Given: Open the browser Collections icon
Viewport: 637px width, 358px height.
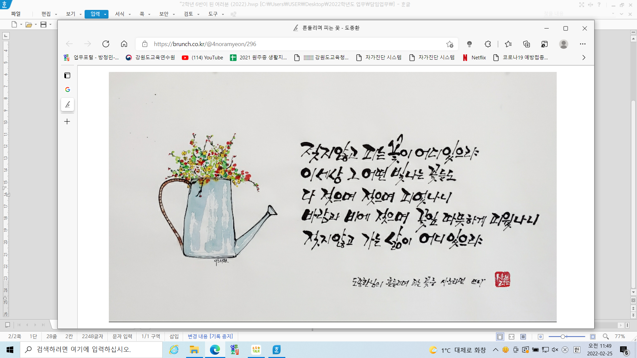Looking at the screenshot, I should tap(527, 44).
